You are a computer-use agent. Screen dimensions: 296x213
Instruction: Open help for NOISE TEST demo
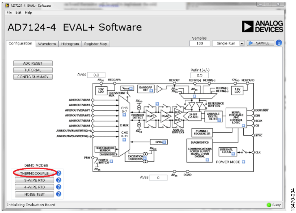(x=59, y=194)
